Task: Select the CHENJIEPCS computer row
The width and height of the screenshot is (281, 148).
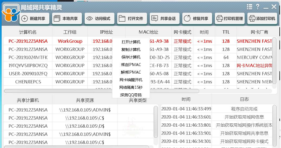Action: point(28,82)
